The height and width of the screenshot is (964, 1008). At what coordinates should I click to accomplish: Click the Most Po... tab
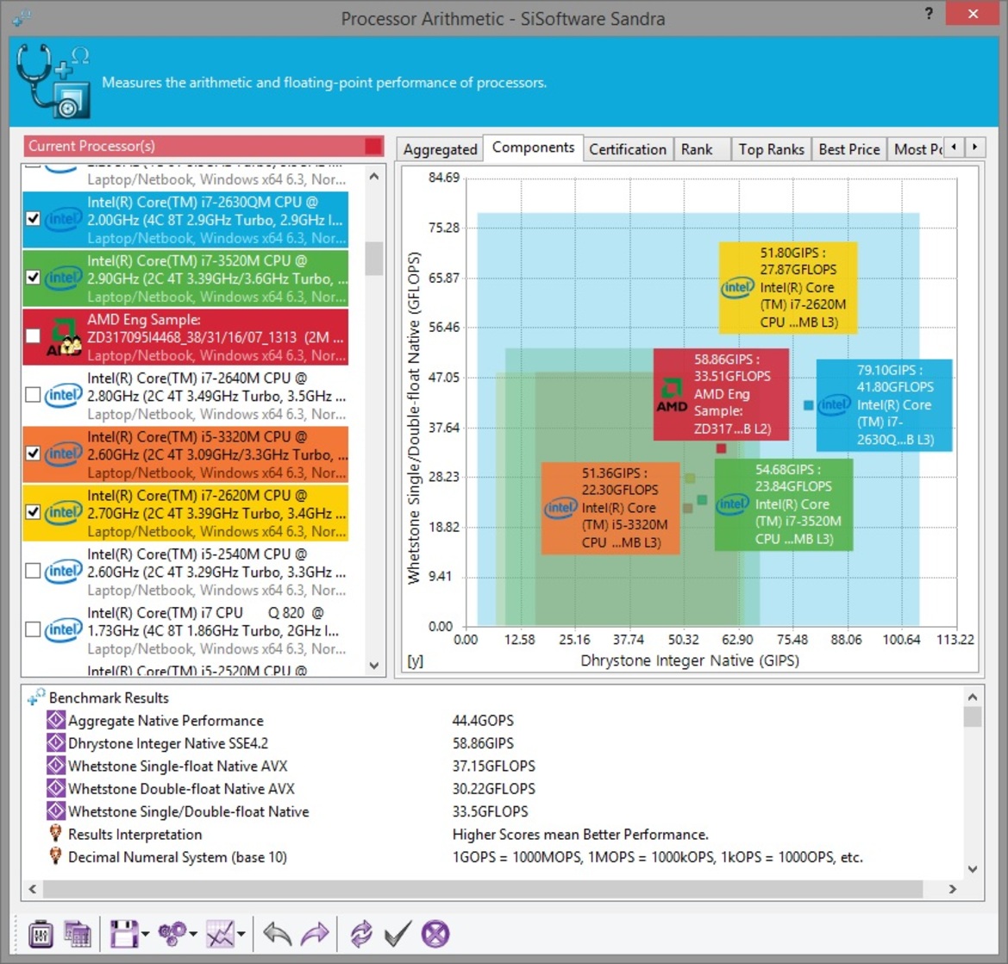tap(916, 149)
